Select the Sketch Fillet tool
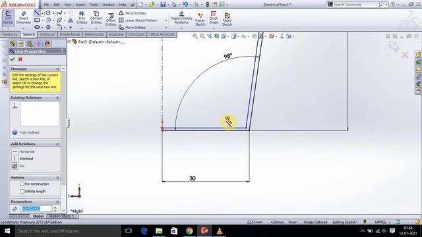 coord(59,27)
